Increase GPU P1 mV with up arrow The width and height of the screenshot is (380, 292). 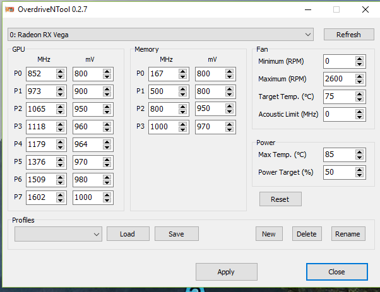[107, 89]
